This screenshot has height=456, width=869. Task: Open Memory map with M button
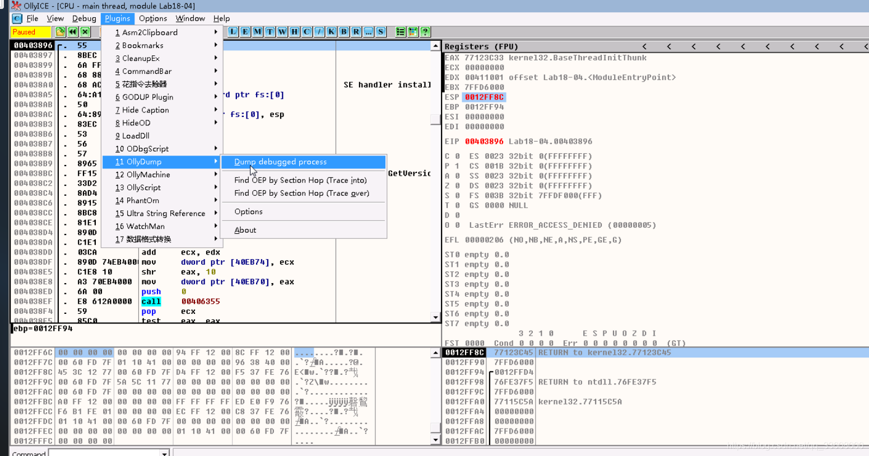(258, 31)
